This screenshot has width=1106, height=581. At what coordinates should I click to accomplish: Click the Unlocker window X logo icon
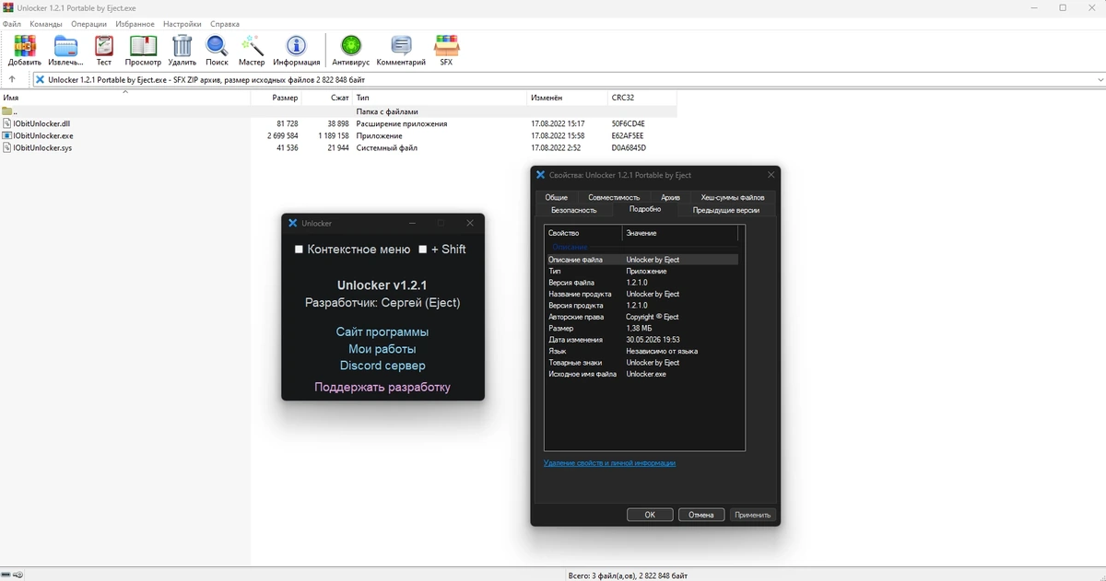click(x=292, y=224)
